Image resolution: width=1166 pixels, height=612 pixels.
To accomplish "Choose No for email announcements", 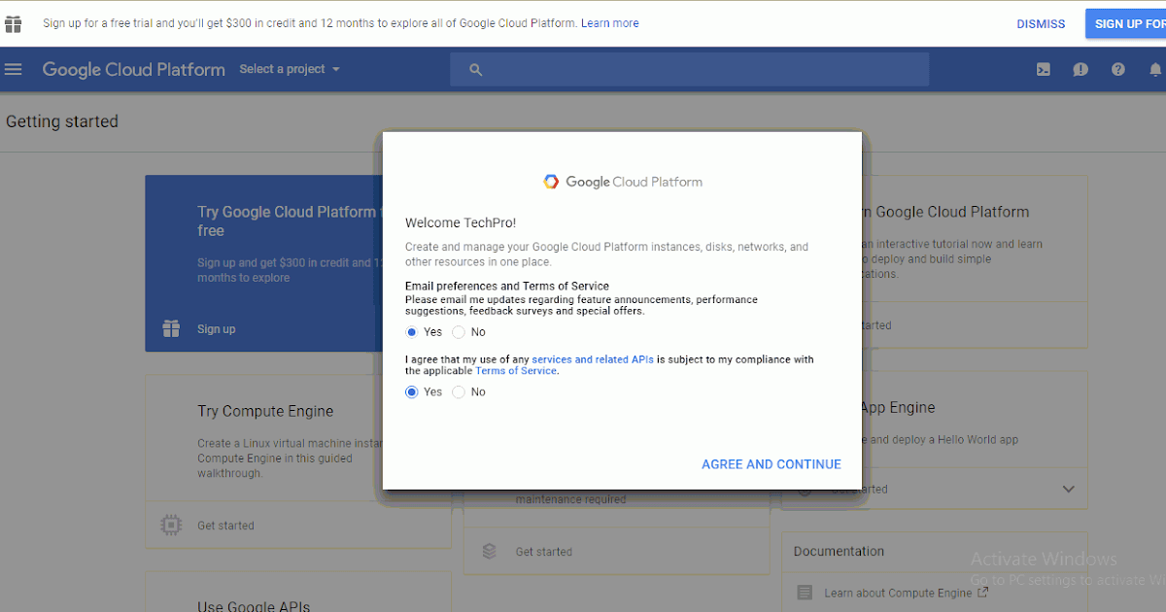I will point(458,331).
